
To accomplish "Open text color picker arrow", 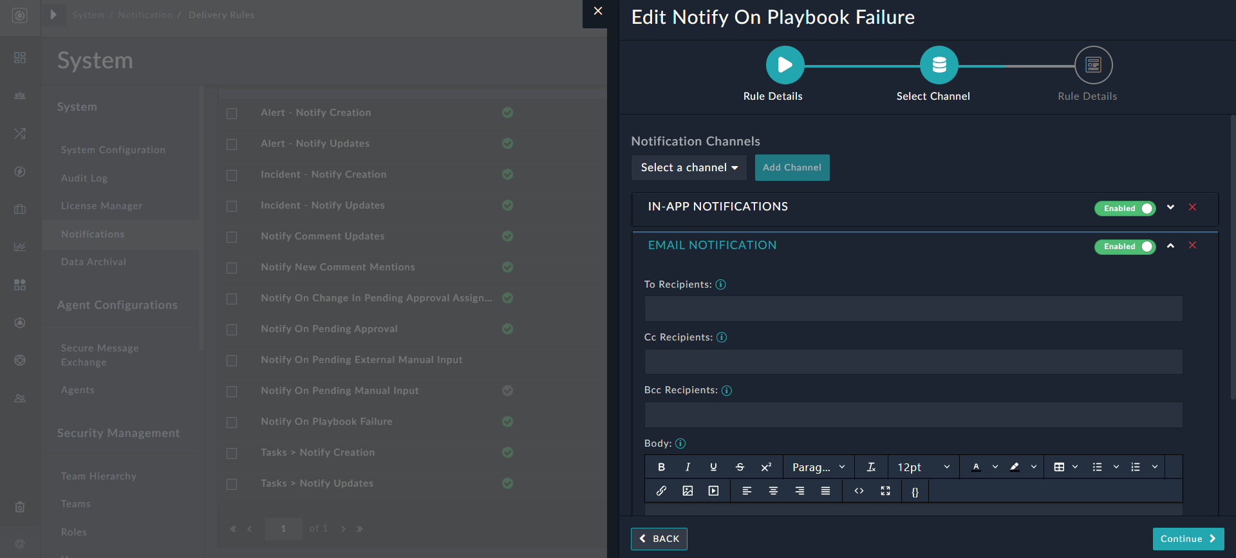I will coord(995,467).
